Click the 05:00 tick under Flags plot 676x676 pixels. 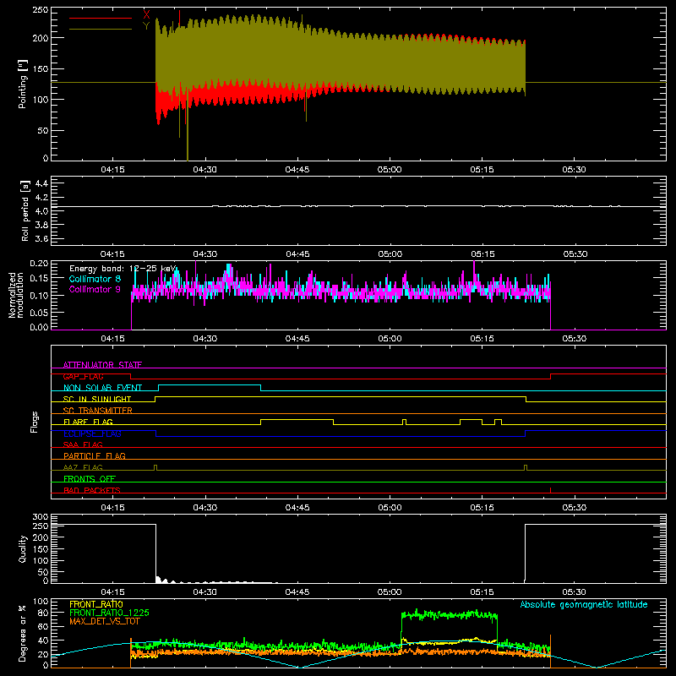(x=390, y=508)
